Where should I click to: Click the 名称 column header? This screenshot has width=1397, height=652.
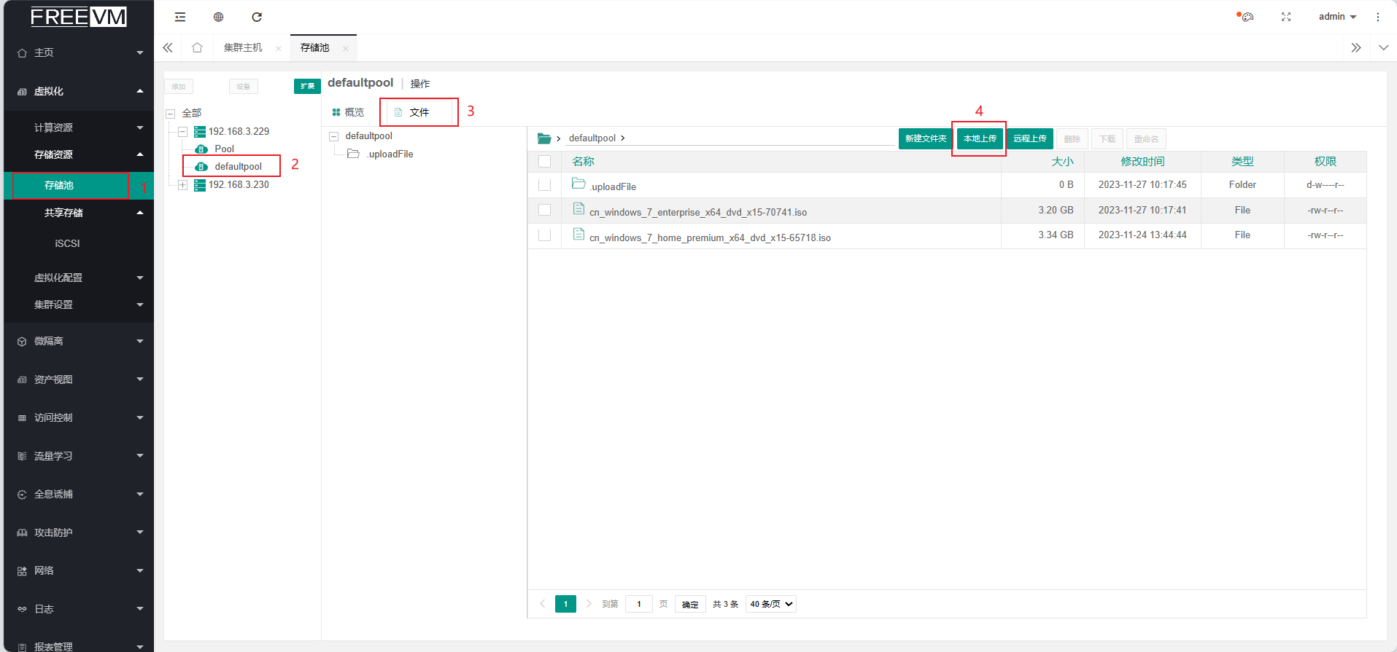point(583,162)
